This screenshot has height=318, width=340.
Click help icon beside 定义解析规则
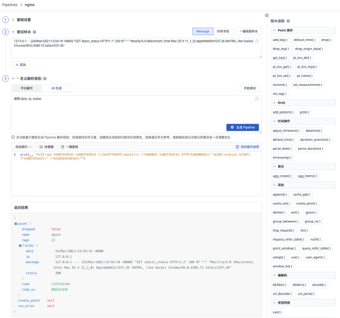click(45, 78)
